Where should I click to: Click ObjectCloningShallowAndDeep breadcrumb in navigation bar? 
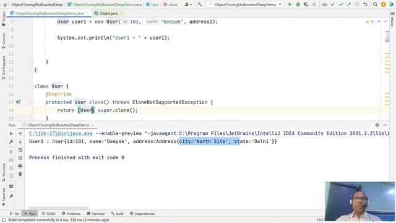(x=37, y=4)
